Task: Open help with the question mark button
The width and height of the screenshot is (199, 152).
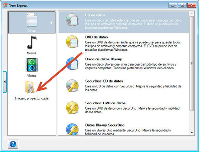Action: click(13, 144)
